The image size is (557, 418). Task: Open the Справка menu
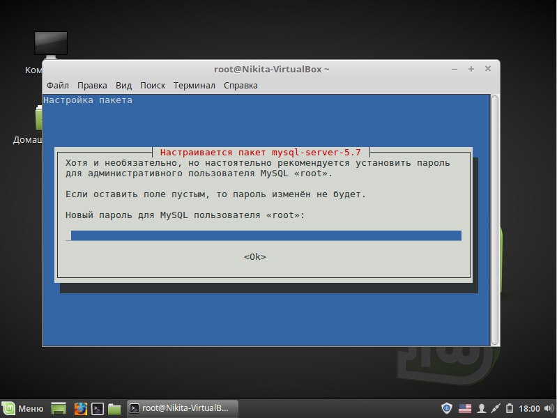point(241,86)
